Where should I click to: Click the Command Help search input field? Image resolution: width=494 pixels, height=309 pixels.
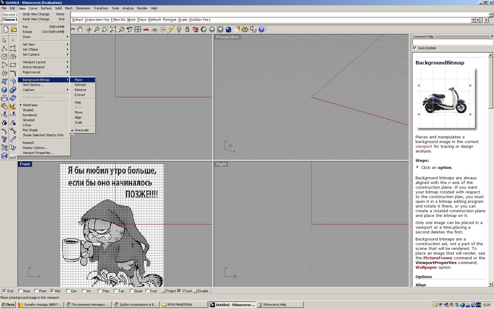[x=452, y=42]
